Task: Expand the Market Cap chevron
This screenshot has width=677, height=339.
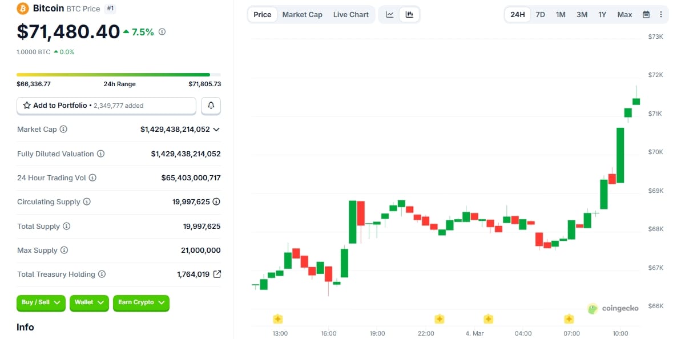Action: tap(215, 130)
